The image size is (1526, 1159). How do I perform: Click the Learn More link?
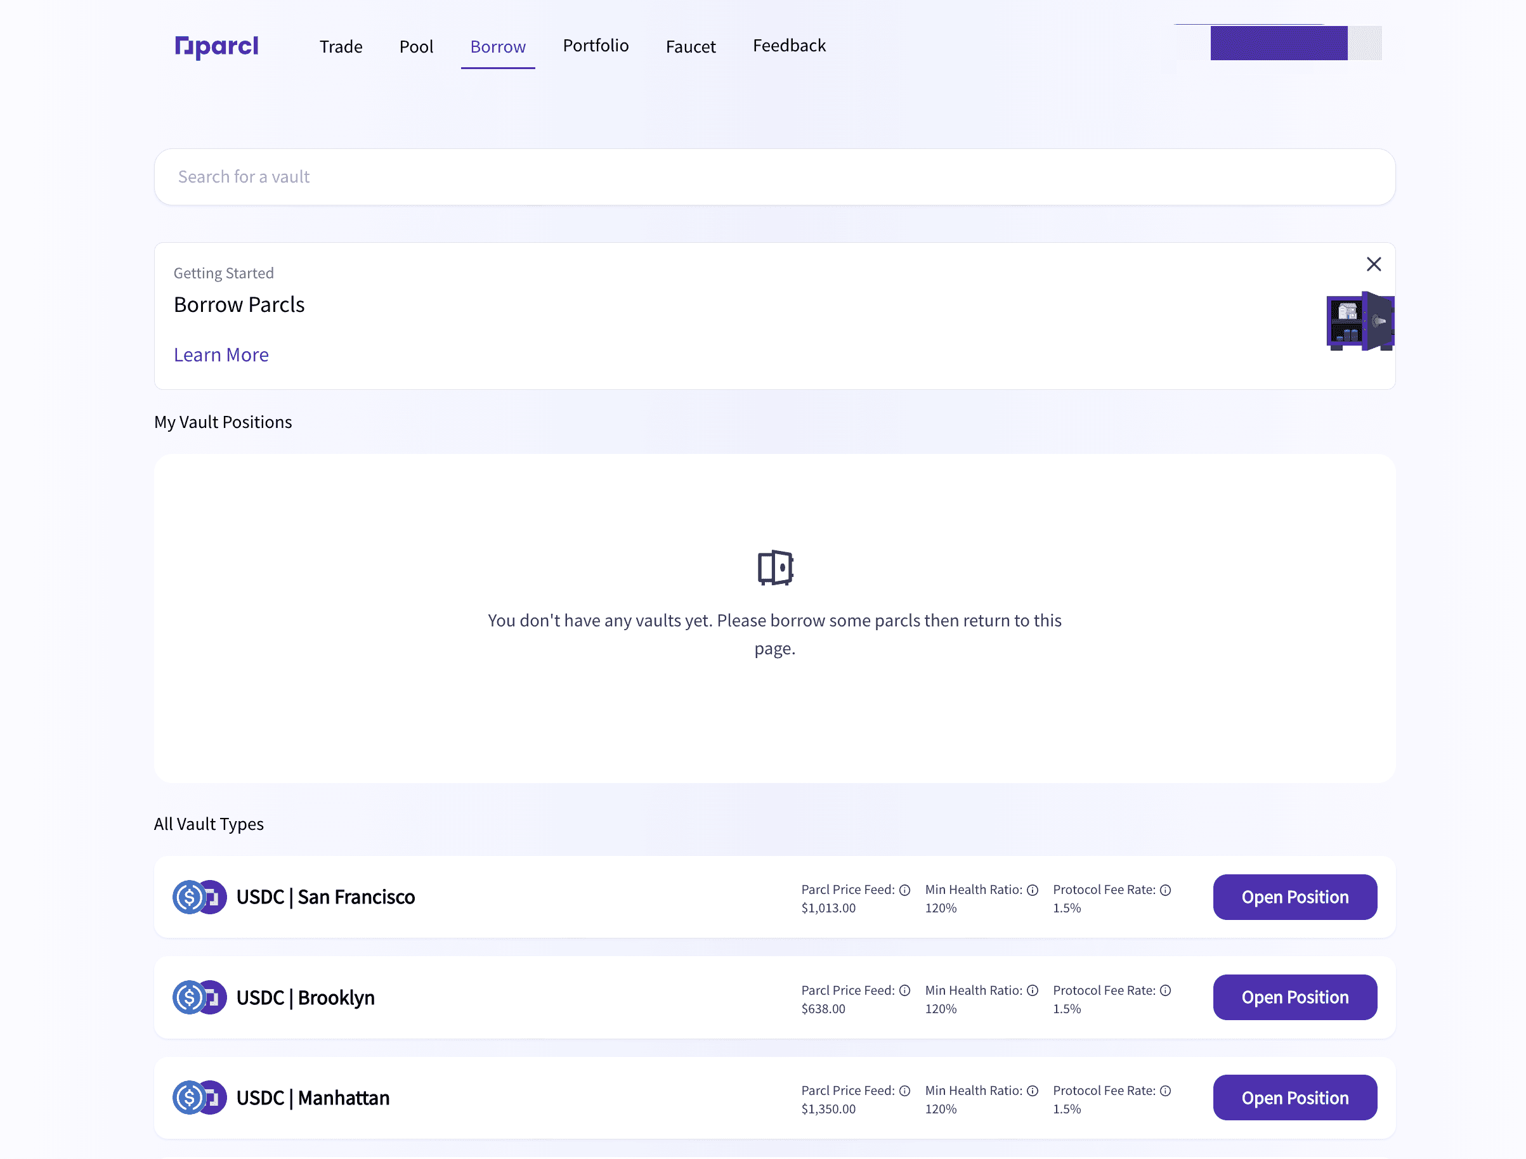(221, 354)
